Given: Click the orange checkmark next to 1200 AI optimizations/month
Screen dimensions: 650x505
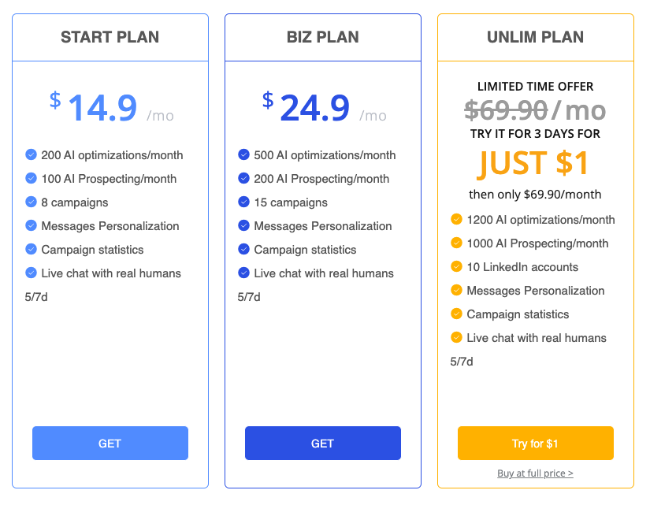Looking at the screenshot, I should click(457, 219).
